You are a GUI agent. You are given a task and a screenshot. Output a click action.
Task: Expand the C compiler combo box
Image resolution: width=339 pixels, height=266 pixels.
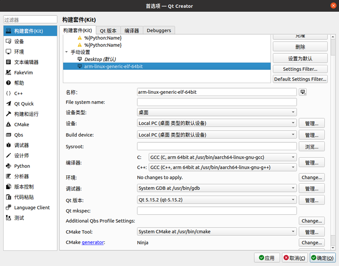coord(222,157)
